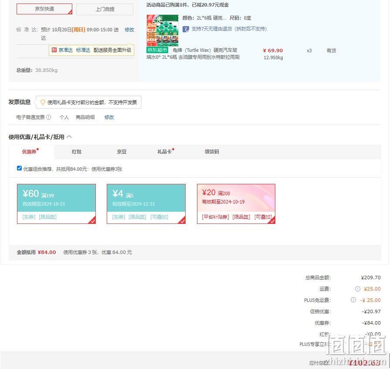Click 修改 link next to delivery time
This screenshot has width=390, height=369.
tap(129, 30)
